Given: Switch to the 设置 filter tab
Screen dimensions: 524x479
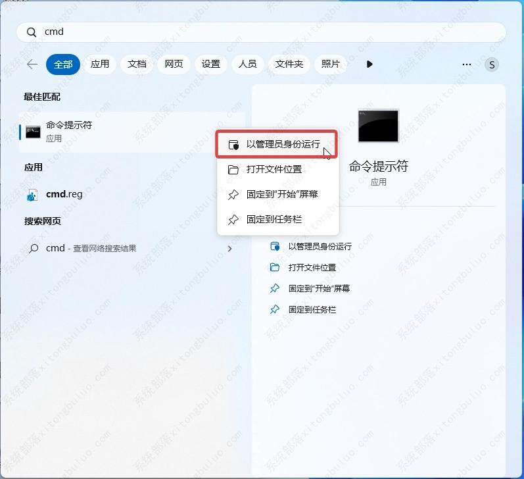Looking at the screenshot, I should 211,64.
